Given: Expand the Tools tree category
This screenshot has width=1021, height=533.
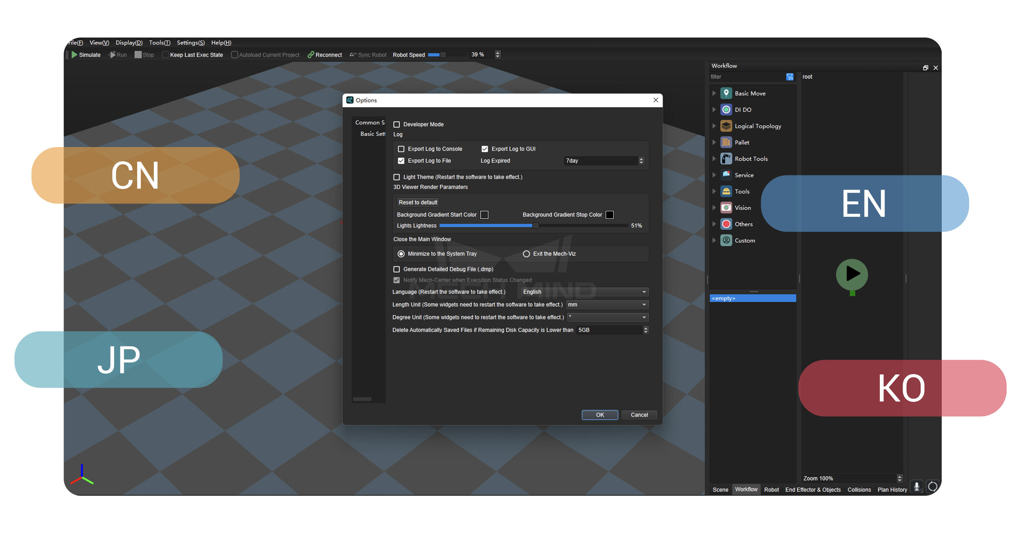Looking at the screenshot, I should (x=714, y=191).
